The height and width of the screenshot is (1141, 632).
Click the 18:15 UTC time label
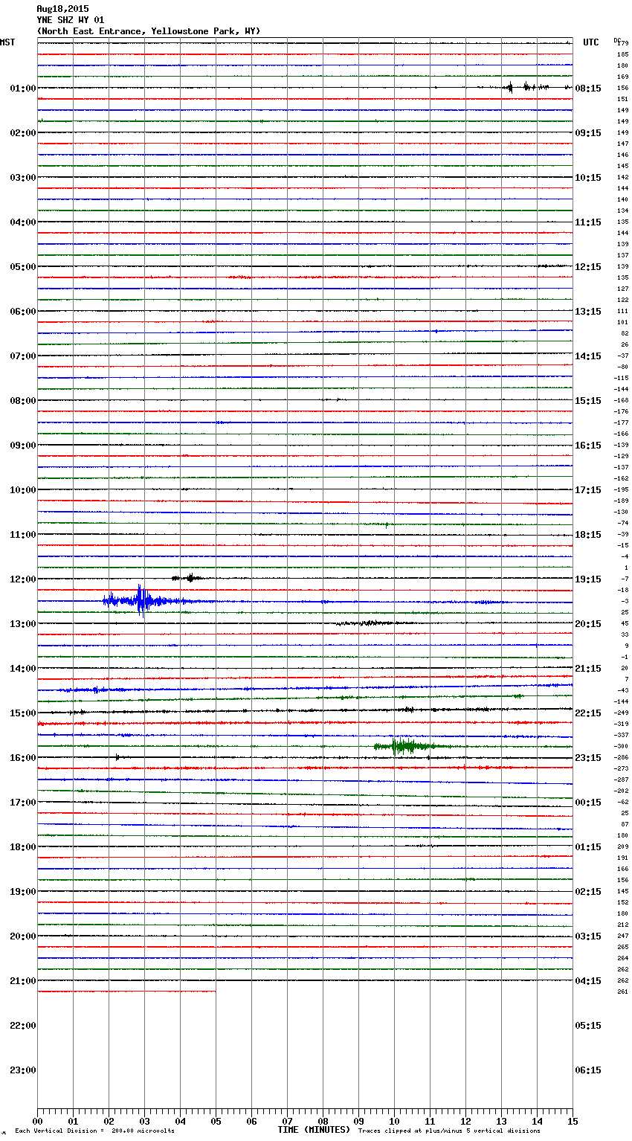click(x=588, y=535)
